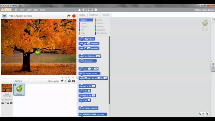Click the blocks palette scrollbar
Image resolution: width=215 pixels, height=121 pixels.
pos(109,70)
